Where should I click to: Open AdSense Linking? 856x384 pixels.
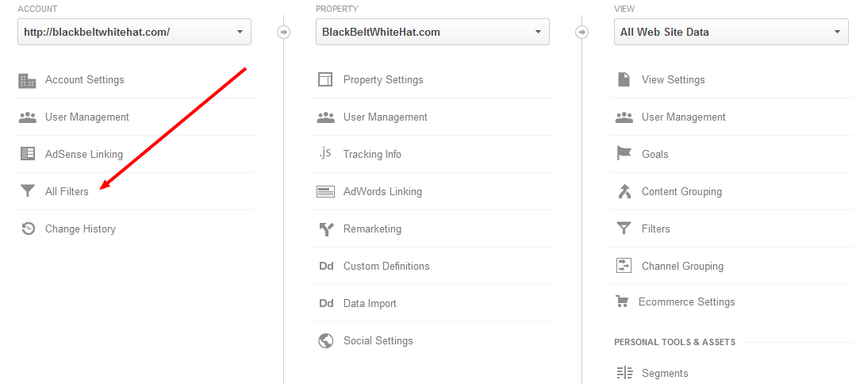(84, 154)
